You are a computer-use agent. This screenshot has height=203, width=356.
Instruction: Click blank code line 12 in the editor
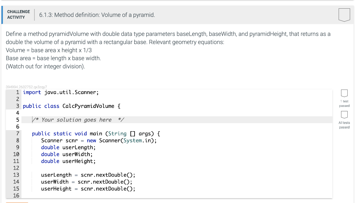pos(177,168)
